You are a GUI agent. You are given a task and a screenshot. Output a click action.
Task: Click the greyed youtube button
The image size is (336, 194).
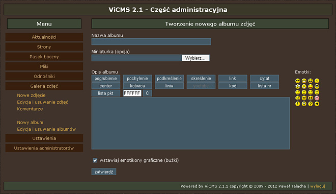point(201,86)
